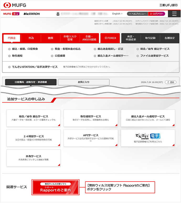Switch to お気に入り tab
Screen dimensions: 181x203
(x=84, y=82)
